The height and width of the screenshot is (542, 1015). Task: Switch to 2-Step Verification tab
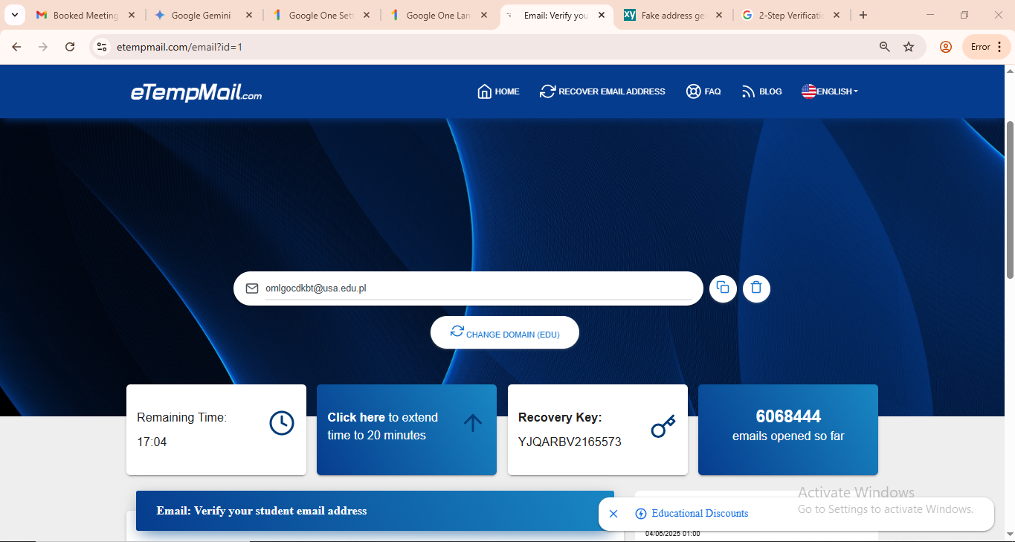[791, 15]
